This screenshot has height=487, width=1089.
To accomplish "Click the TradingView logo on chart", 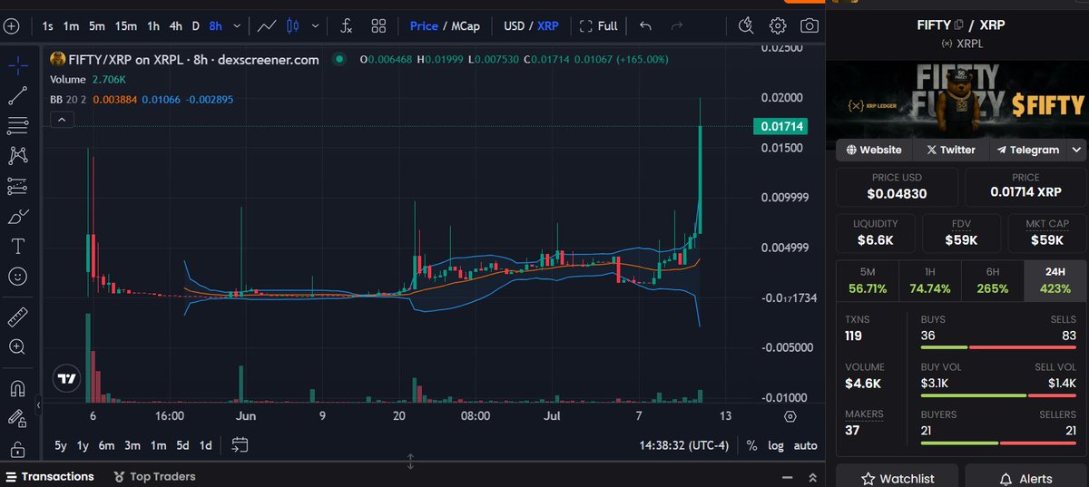I will pyautogui.click(x=66, y=379).
